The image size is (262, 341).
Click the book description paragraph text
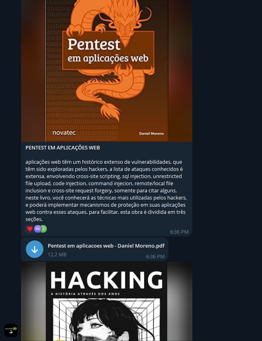(x=106, y=190)
